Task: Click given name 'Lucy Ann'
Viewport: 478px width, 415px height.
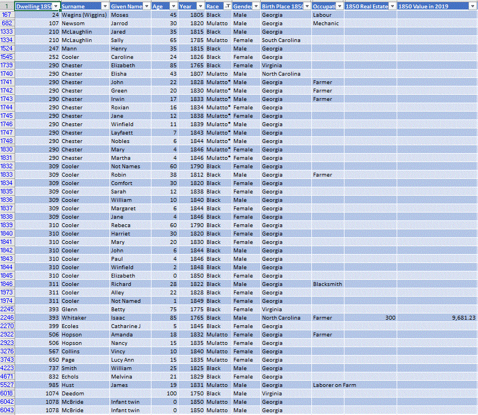Action: (x=130, y=360)
